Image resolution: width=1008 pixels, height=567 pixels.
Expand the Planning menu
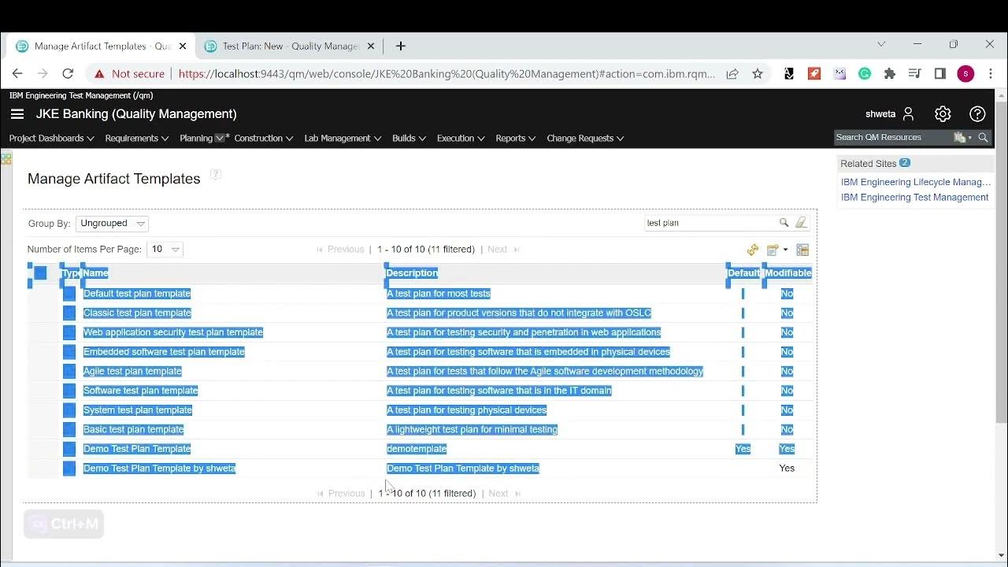(x=204, y=139)
